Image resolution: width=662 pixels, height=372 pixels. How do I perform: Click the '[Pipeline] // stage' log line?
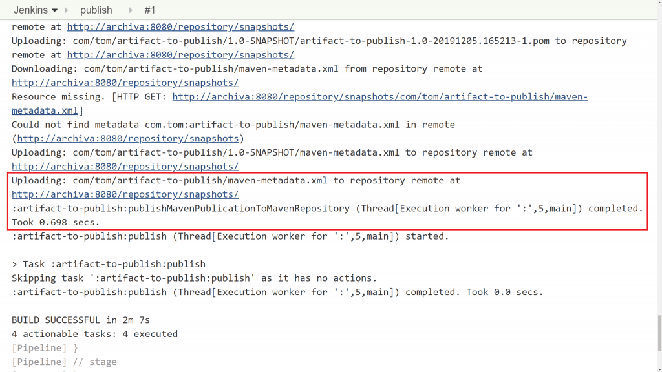[x=64, y=362]
